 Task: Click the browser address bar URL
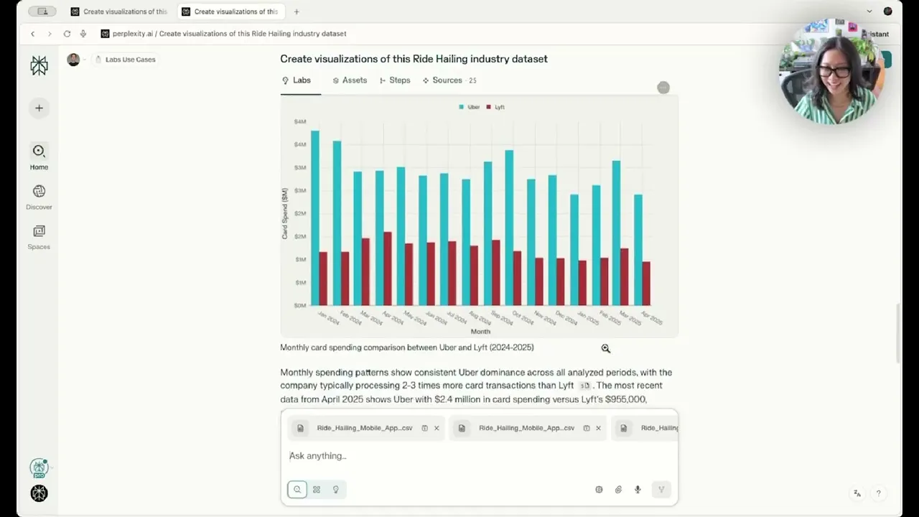click(x=229, y=34)
